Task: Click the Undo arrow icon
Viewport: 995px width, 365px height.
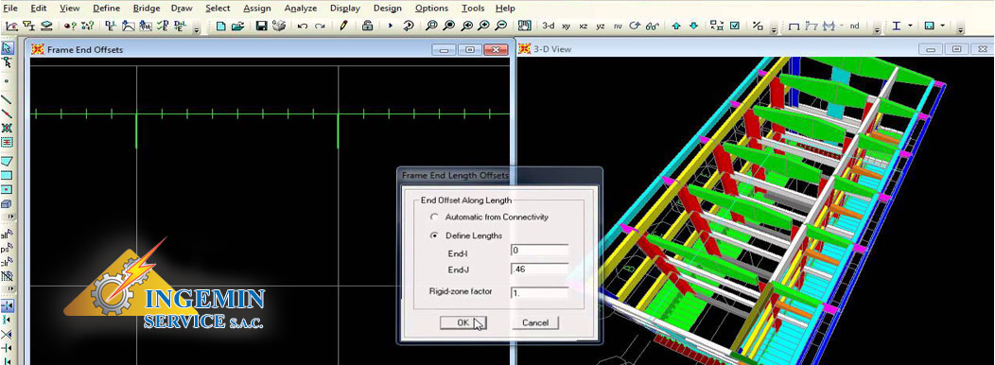Action: coord(303,26)
